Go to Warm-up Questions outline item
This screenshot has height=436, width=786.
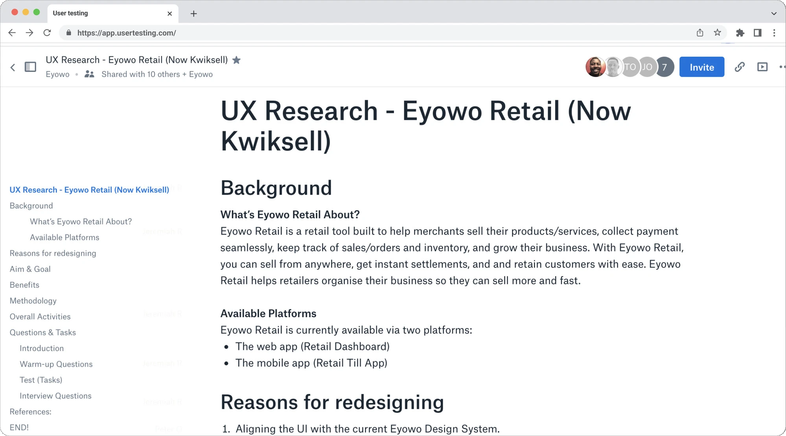tap(56, 364)
